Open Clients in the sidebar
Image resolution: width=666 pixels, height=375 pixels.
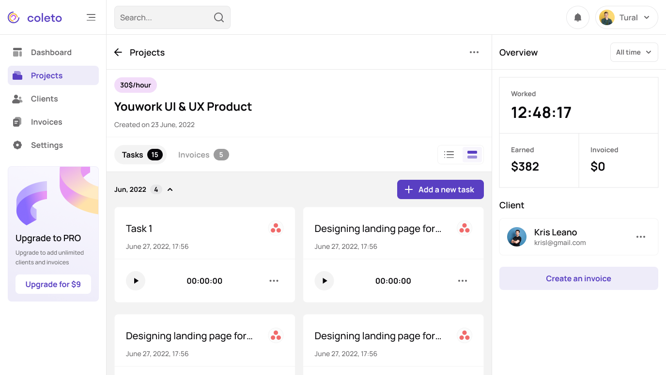coord(44,99)
